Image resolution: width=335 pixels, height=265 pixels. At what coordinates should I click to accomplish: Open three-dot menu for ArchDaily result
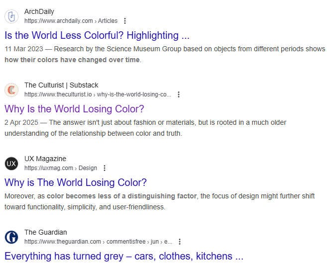pos(125,21)
